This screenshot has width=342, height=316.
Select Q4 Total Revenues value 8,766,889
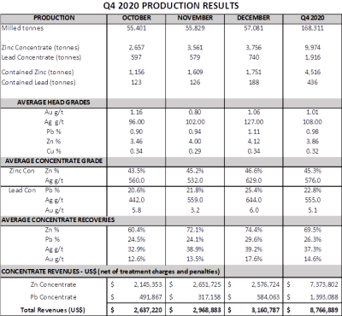(324, 310)
